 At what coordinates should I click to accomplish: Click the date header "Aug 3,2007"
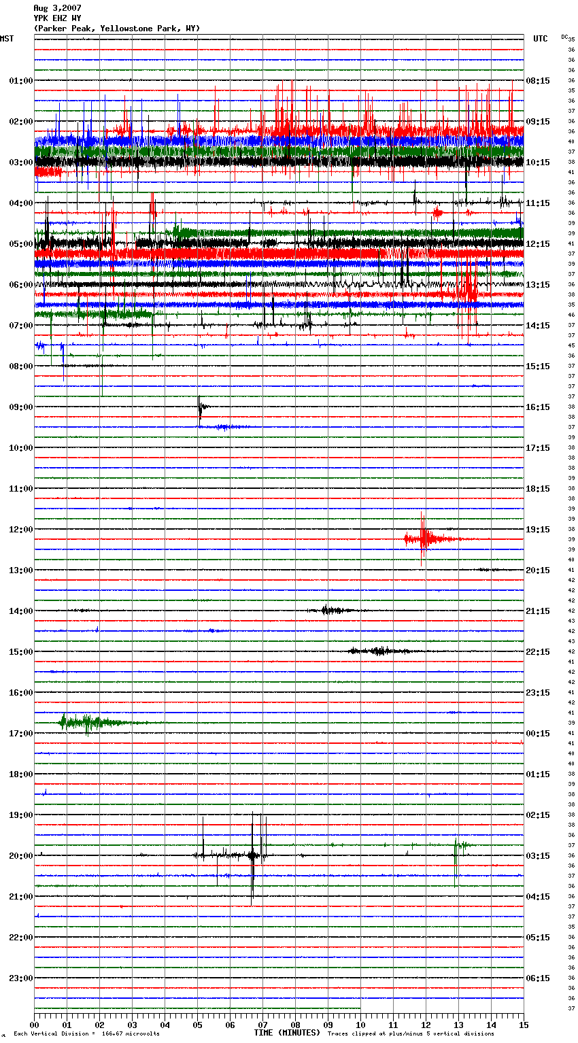(x=57, y=8)
